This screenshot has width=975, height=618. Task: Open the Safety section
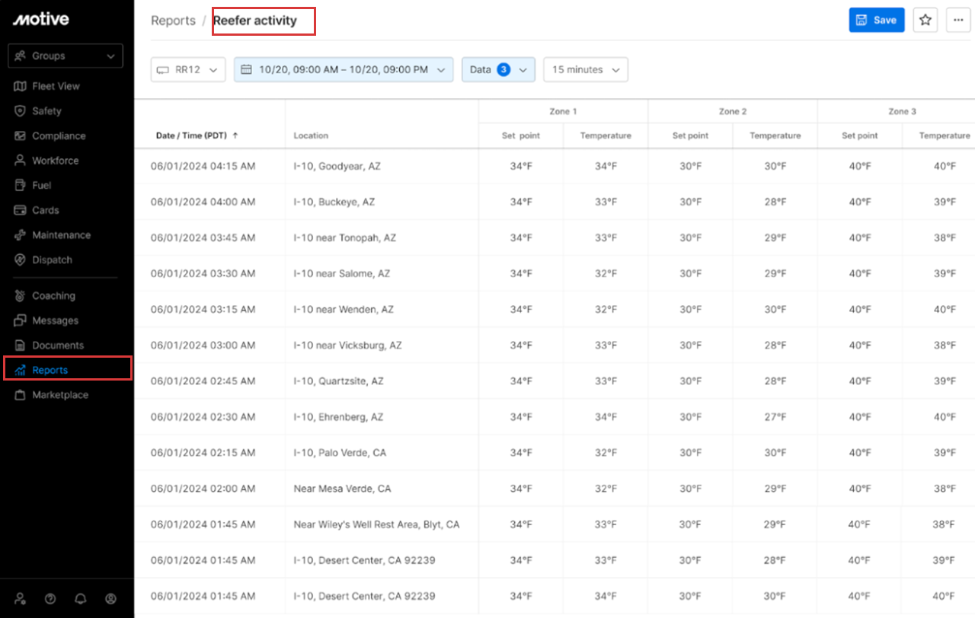(46, 111)
